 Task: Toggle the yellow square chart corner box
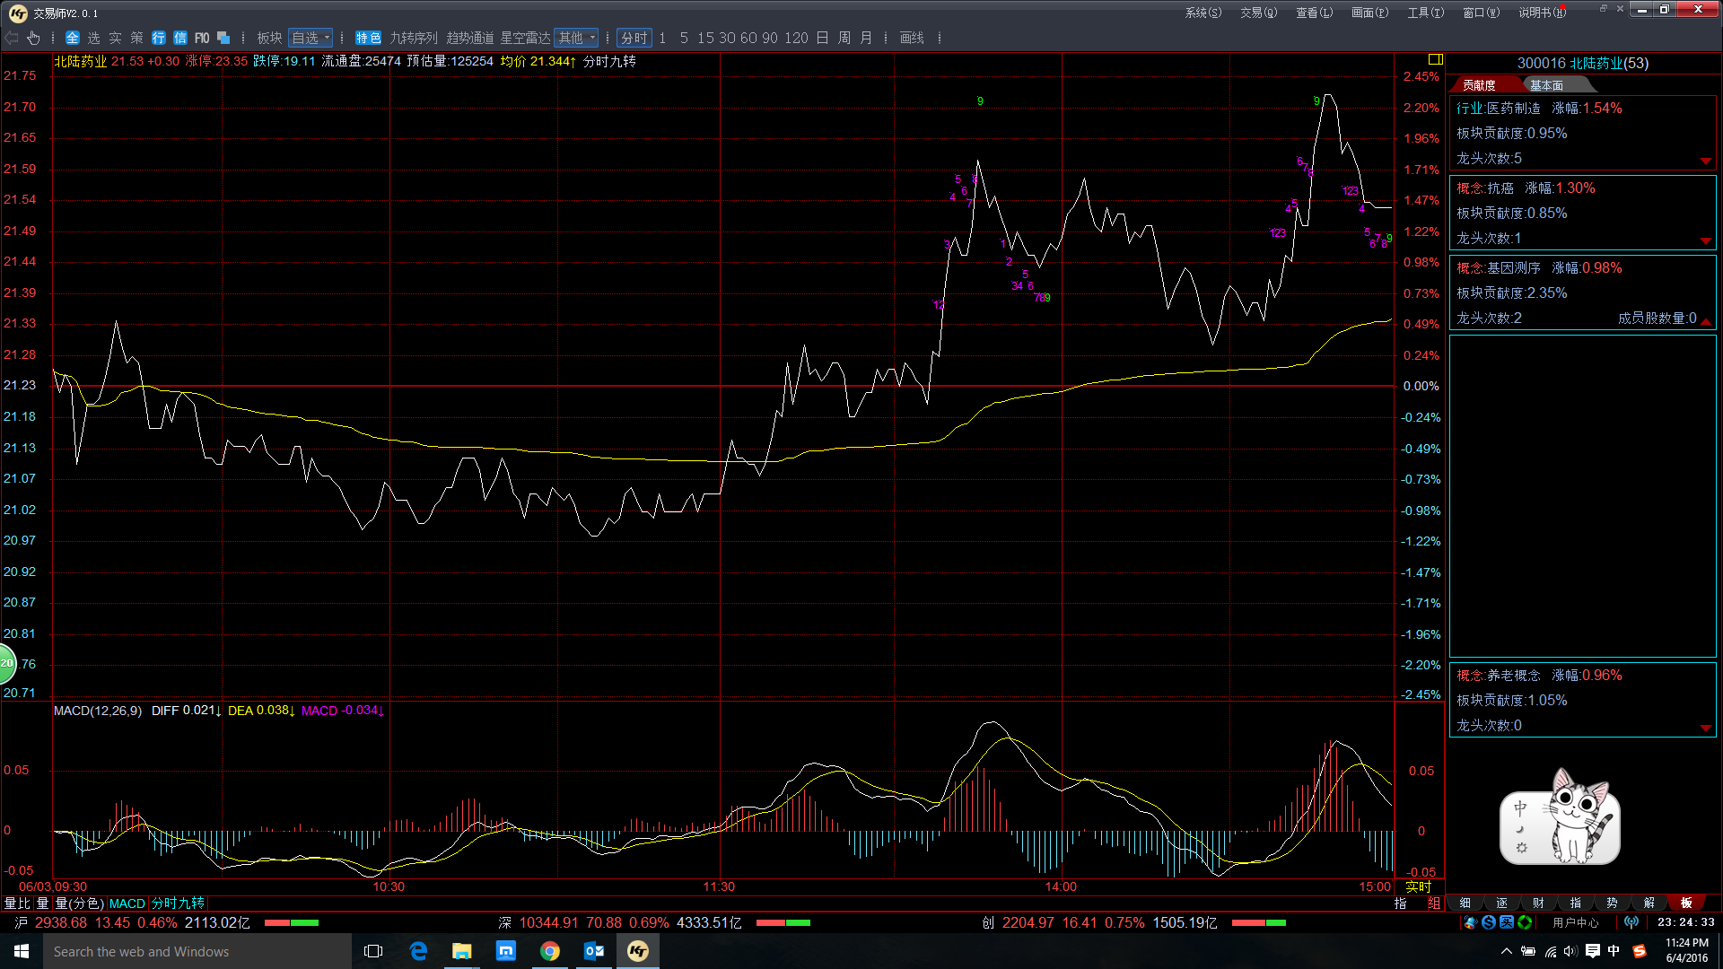1435,59
